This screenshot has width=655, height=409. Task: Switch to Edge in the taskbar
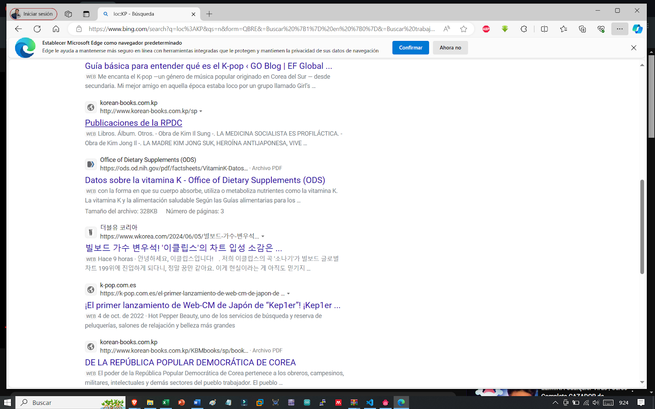coord(401,402)
